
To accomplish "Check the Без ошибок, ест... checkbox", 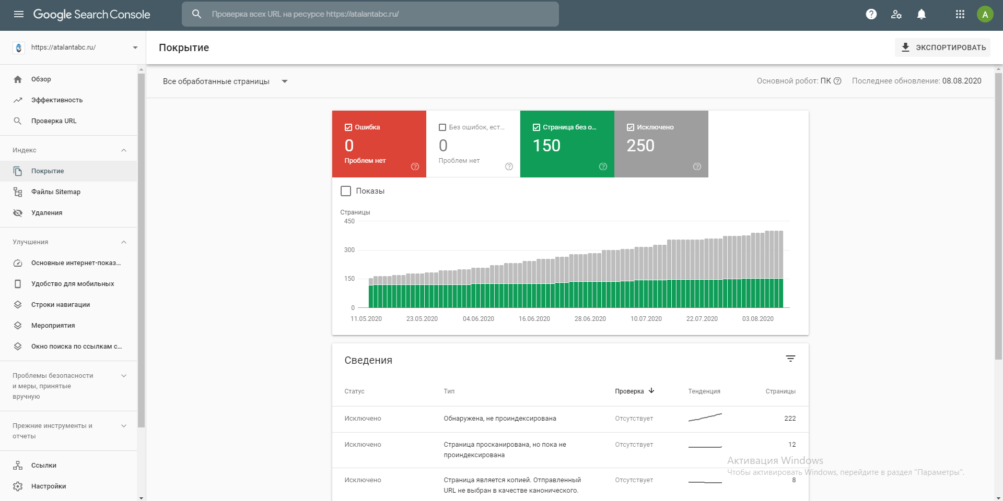I will 442,127.
